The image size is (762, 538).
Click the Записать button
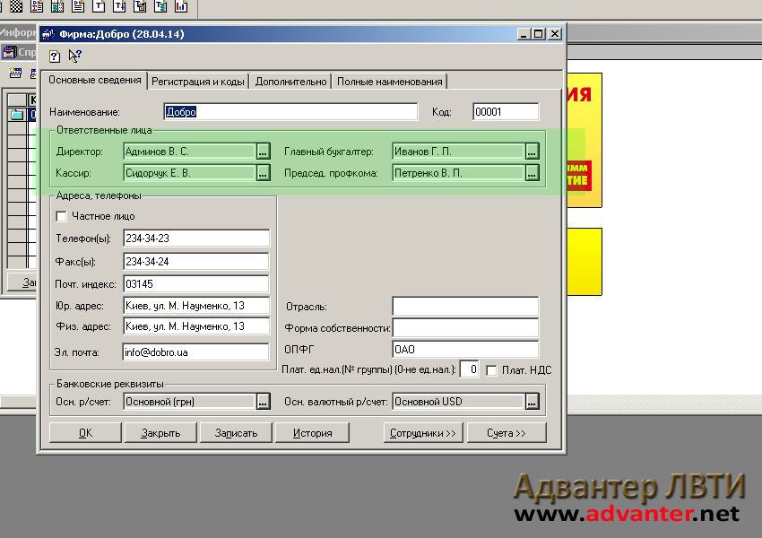click(236, 433)
